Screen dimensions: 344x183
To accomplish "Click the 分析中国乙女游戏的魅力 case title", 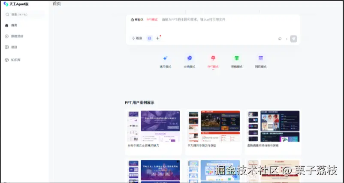I will (144, 146).
